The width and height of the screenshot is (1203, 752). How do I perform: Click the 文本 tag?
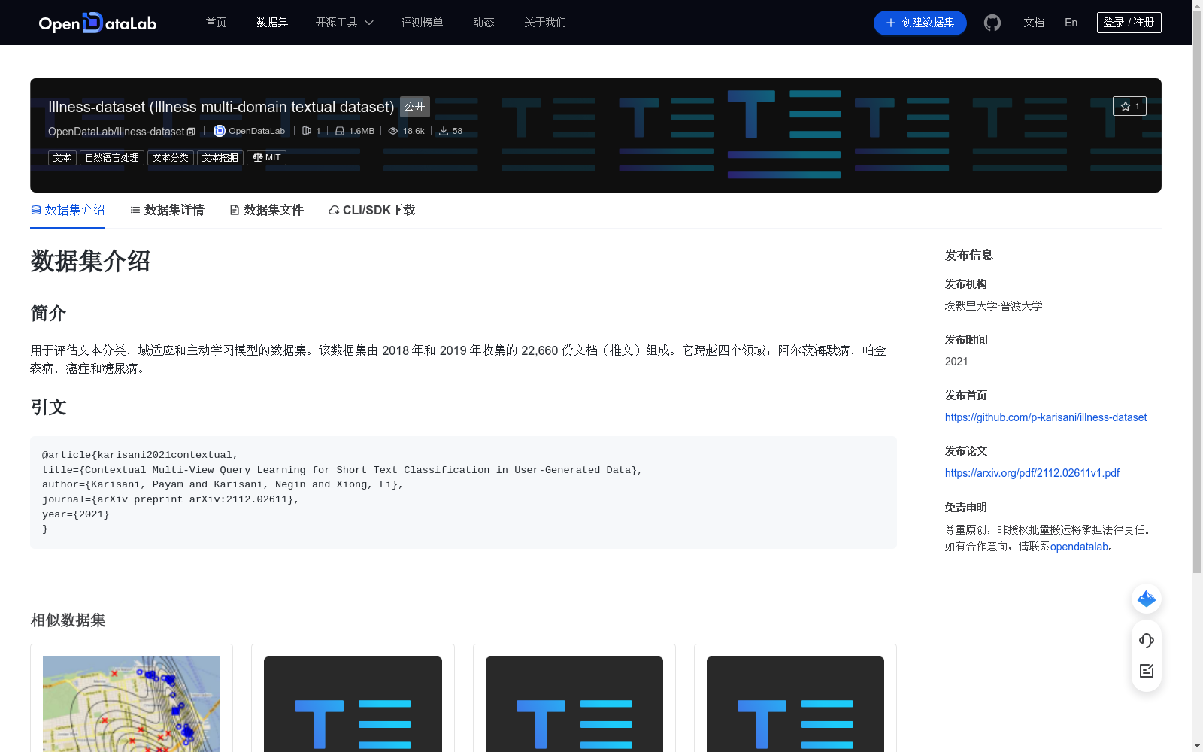pyautogui.click(x=62, y=158)
